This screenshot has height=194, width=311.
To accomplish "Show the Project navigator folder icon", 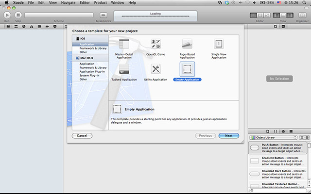I will pyautogui.click(x=8, y=26).
